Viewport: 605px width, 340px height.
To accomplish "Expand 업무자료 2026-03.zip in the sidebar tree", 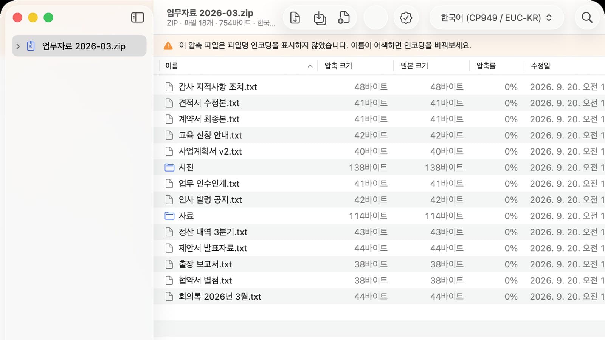I will tap(18, 46).
